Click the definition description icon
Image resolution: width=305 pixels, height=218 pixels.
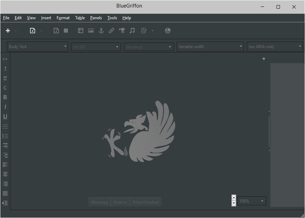pos(5,155)
